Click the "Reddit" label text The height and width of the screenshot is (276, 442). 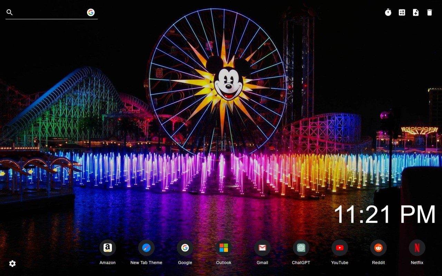point(378,263)
